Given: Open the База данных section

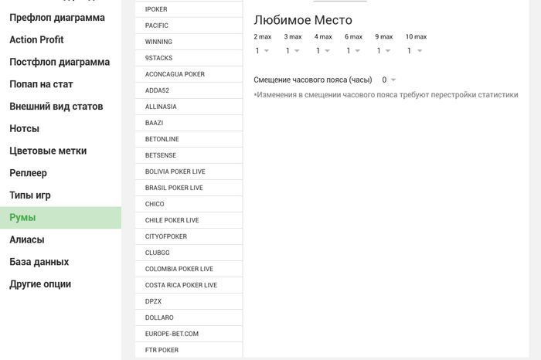Looking at the screenshot, I should point(60,262).
